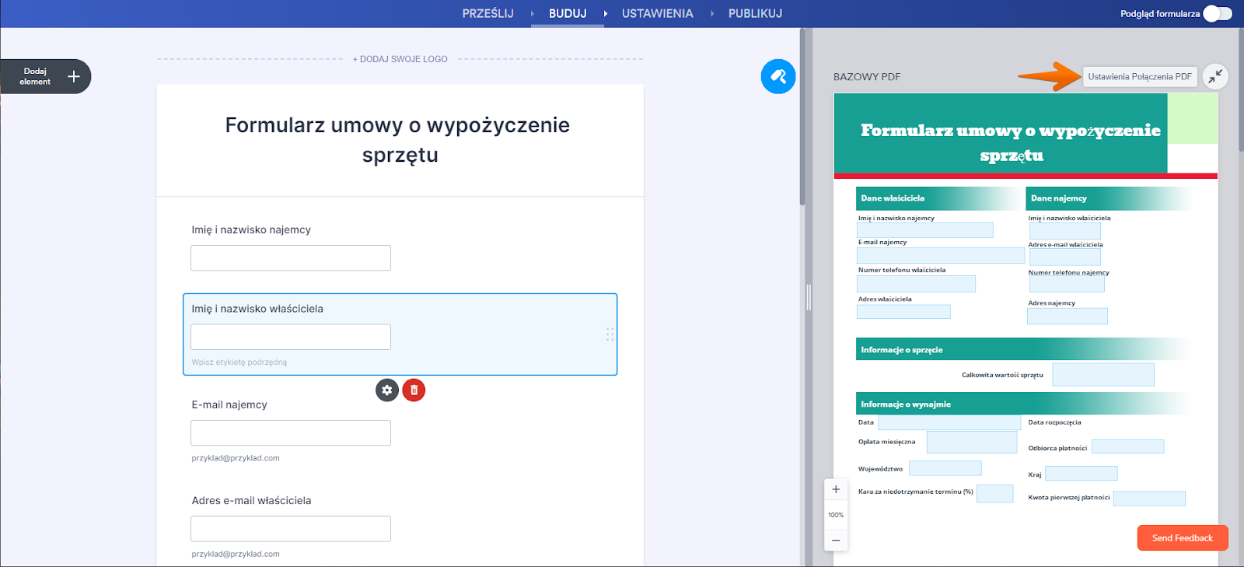Click E-mail najemcy input field
Image resolution: width=1244 pixels, height=567 pixels.
291,433
